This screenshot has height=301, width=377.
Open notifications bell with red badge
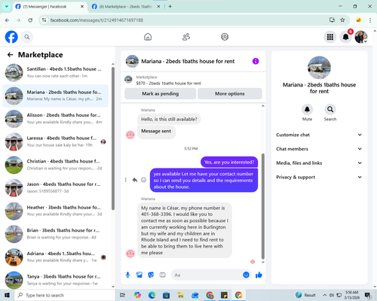coord(346,37)
